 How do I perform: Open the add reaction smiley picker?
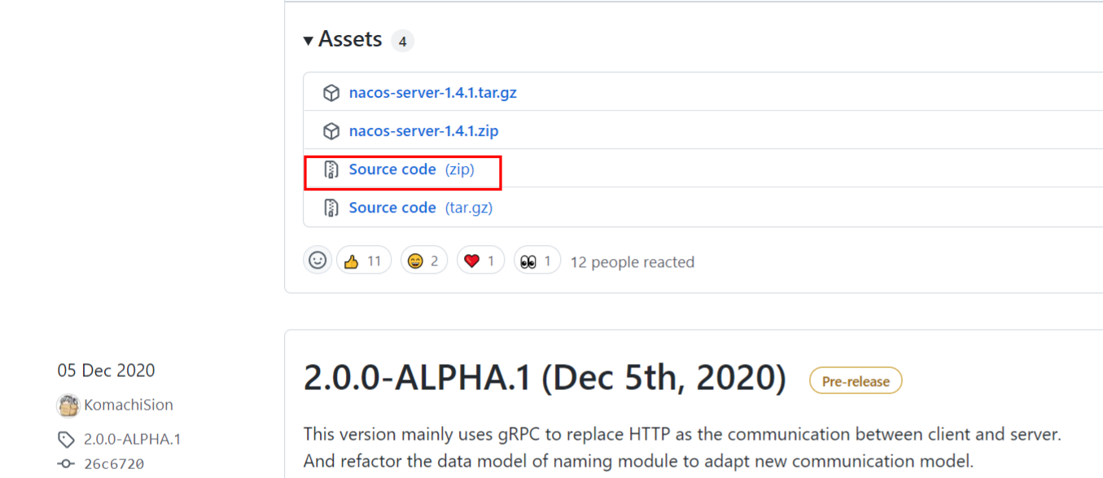(317, 261)
